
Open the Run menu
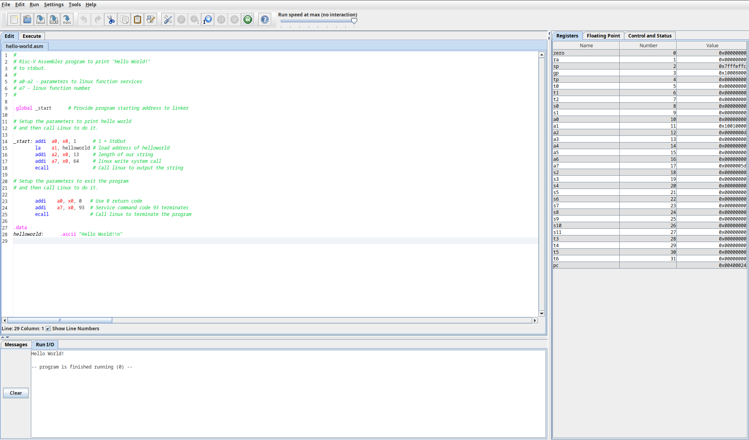(34, 4)
